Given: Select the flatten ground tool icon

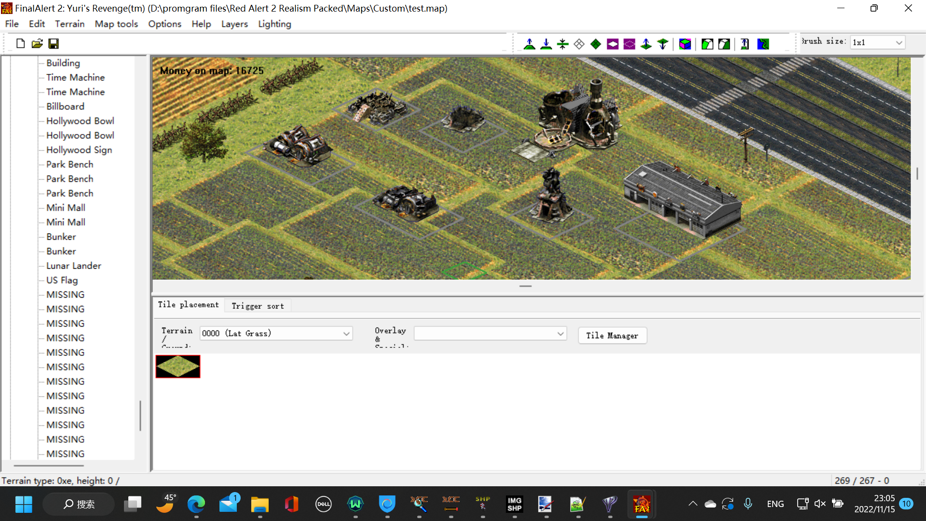Looking at the screenshot, I should click(x=562, y=44).
